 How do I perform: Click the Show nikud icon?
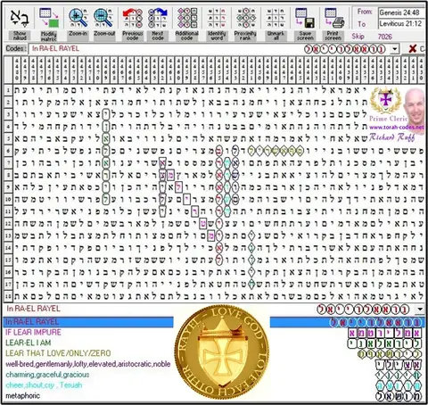(x=20, y=18)
